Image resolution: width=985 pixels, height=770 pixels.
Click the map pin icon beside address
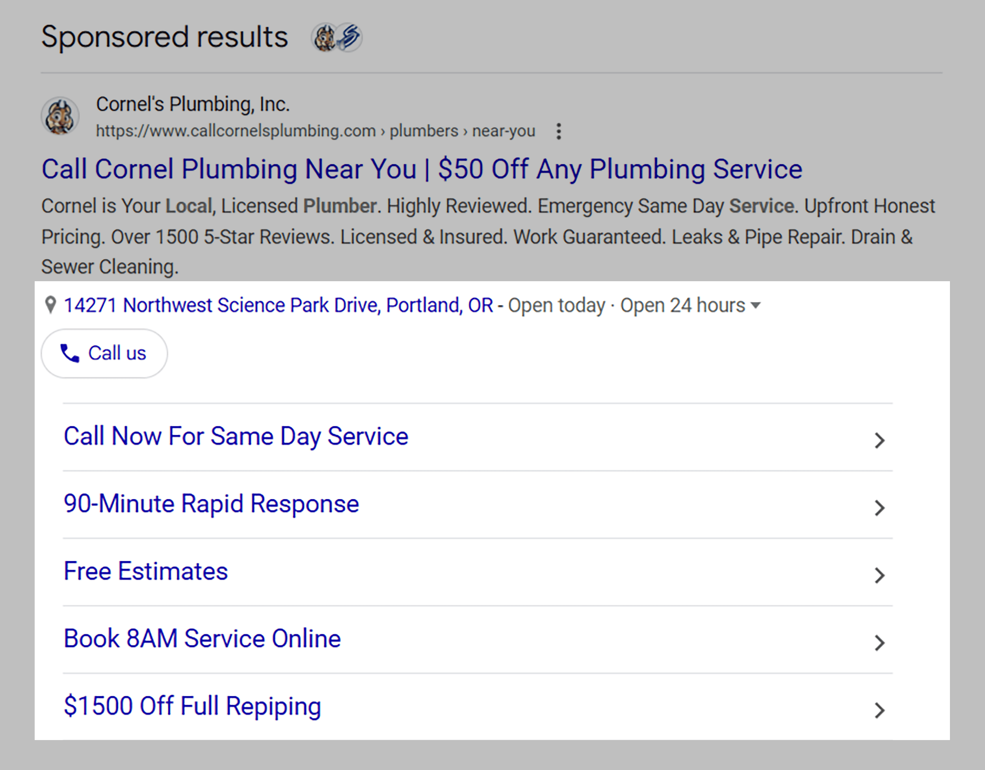(51, 305)
